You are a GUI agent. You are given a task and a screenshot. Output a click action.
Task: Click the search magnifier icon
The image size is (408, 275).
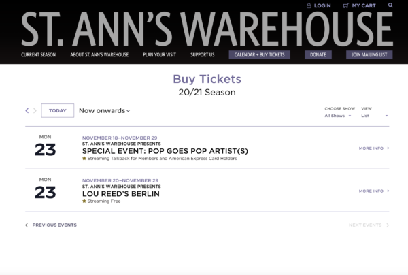click(390, 5)
